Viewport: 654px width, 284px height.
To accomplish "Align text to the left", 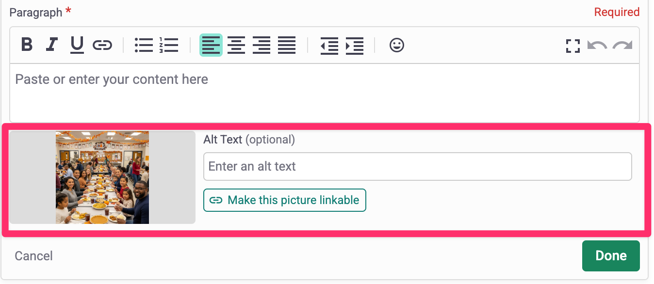I will [211, 45].
